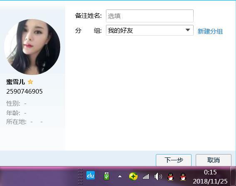The image size is (236, 186).
Task: Show hidden tray icons arrow
Action: [120, 176]
